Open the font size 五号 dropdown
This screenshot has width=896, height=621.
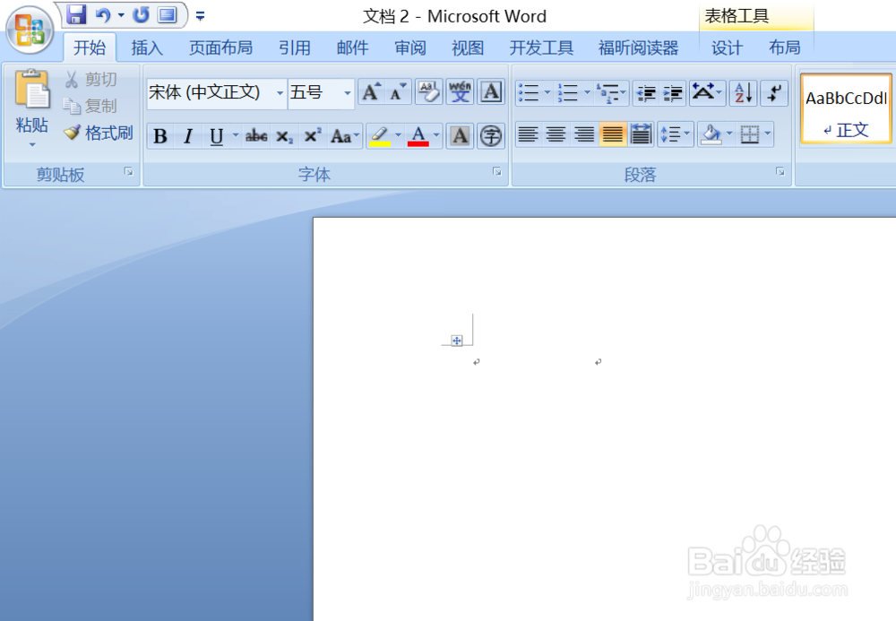coord(347,92)
